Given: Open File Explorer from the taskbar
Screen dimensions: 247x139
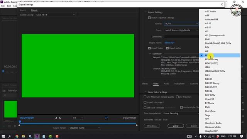Looking at the screenshot, I should tap(24, 136).
